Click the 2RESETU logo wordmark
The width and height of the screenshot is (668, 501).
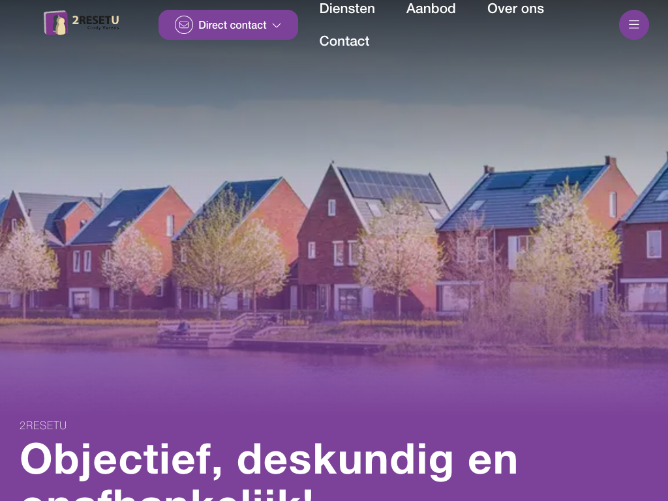(x=95, y=20)
